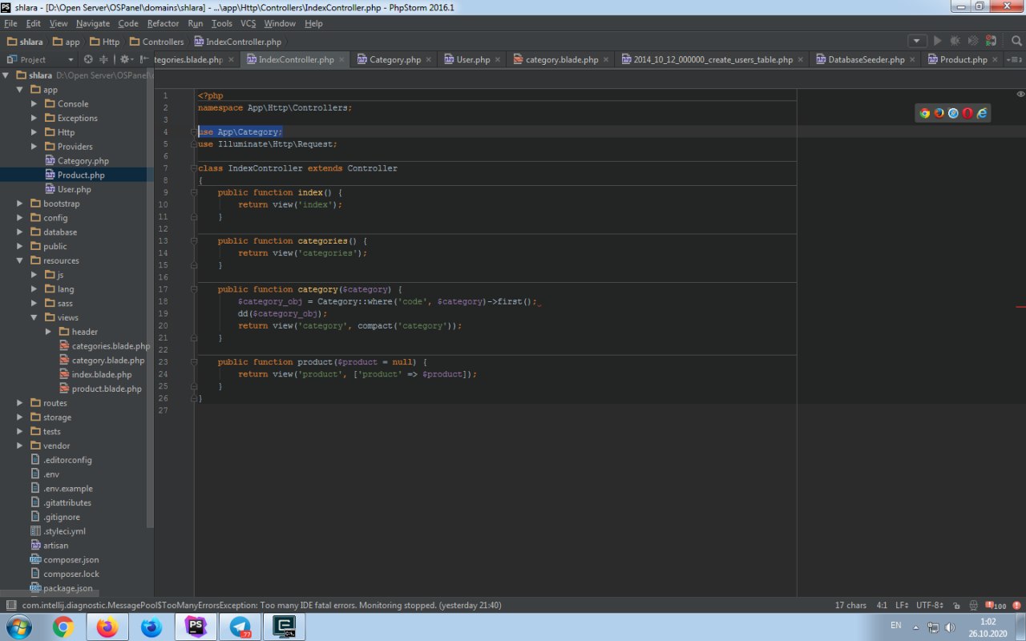Open file in Opera browser icon

967,113
